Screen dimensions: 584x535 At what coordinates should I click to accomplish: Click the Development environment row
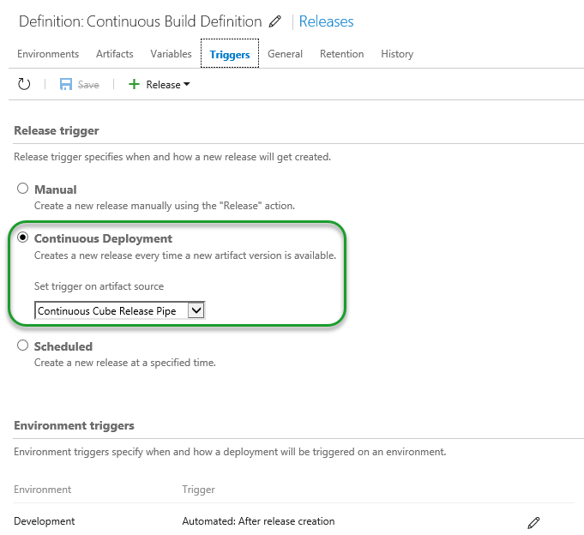tap(45, 520)
